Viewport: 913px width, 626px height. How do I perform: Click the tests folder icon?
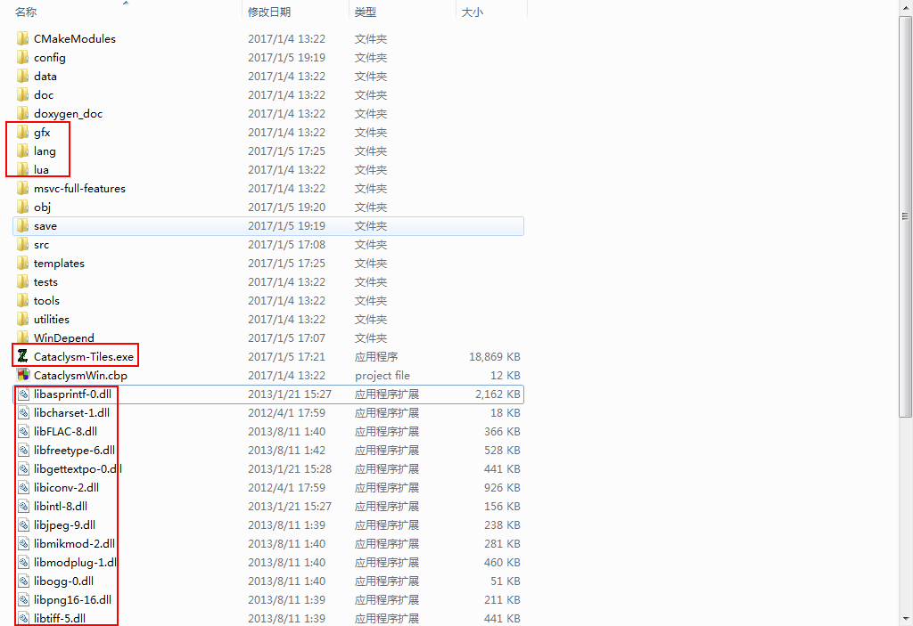22,281
